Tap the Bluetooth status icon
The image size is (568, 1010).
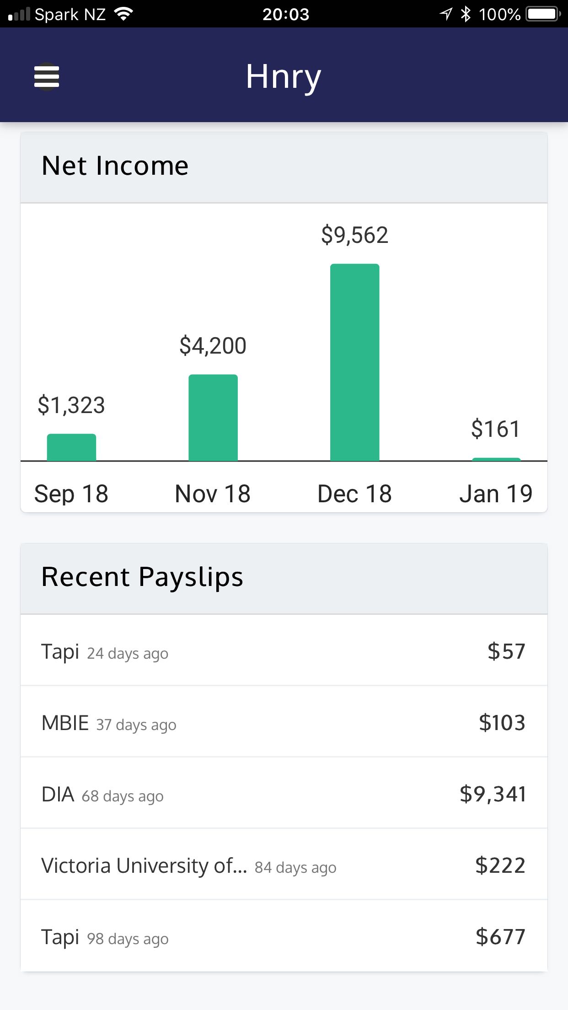pyautogui.click(x=466, y=14)
